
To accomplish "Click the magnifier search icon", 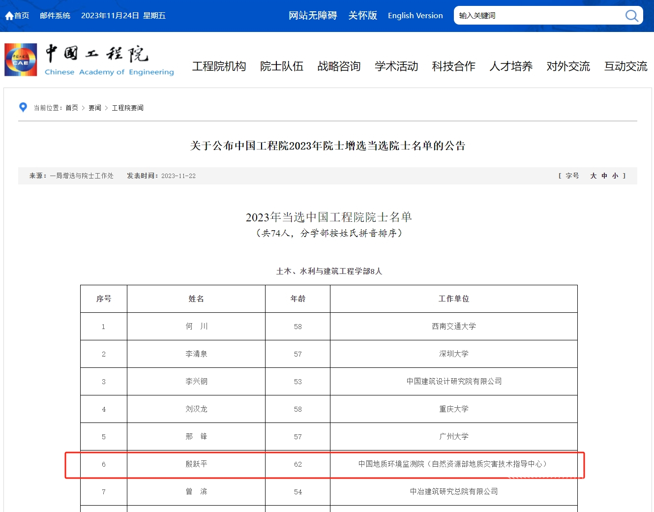I will pos(631,16).
